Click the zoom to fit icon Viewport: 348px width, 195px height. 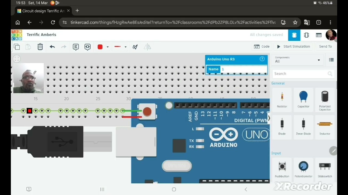tap(17, 59)
